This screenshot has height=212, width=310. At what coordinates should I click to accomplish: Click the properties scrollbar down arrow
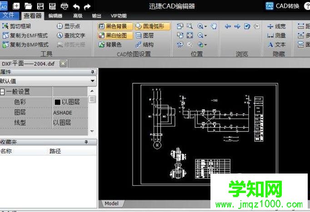[x=92, y=131]
